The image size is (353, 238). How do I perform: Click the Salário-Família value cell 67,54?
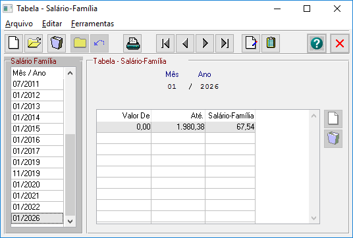pyautogui.click(x=230, y=127)
